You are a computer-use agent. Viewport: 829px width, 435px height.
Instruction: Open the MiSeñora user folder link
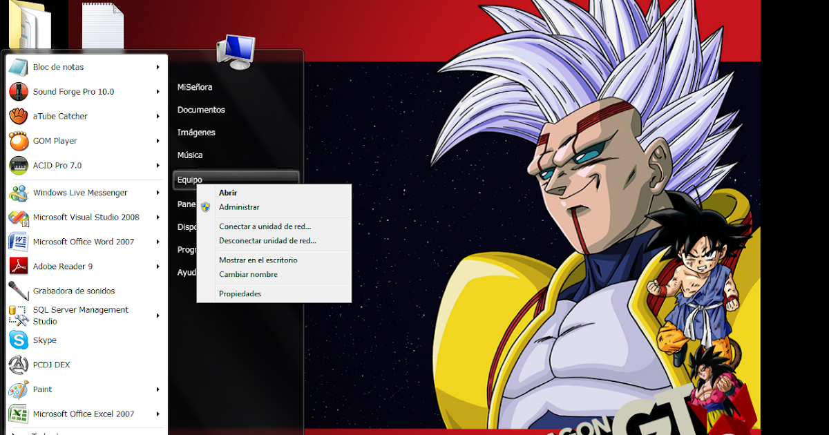point(195,87)
